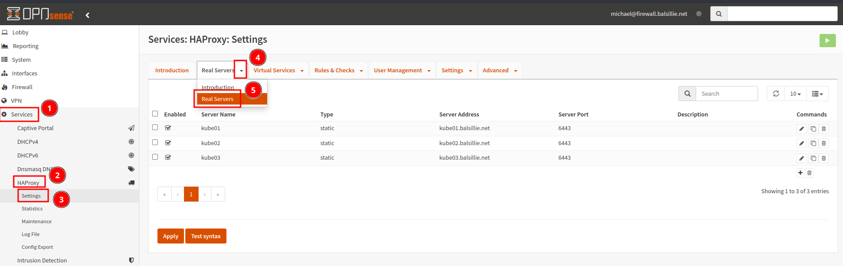Screen dimensions: 843x266
Task: Click the HAProxy truck icon
Action: 131,183
